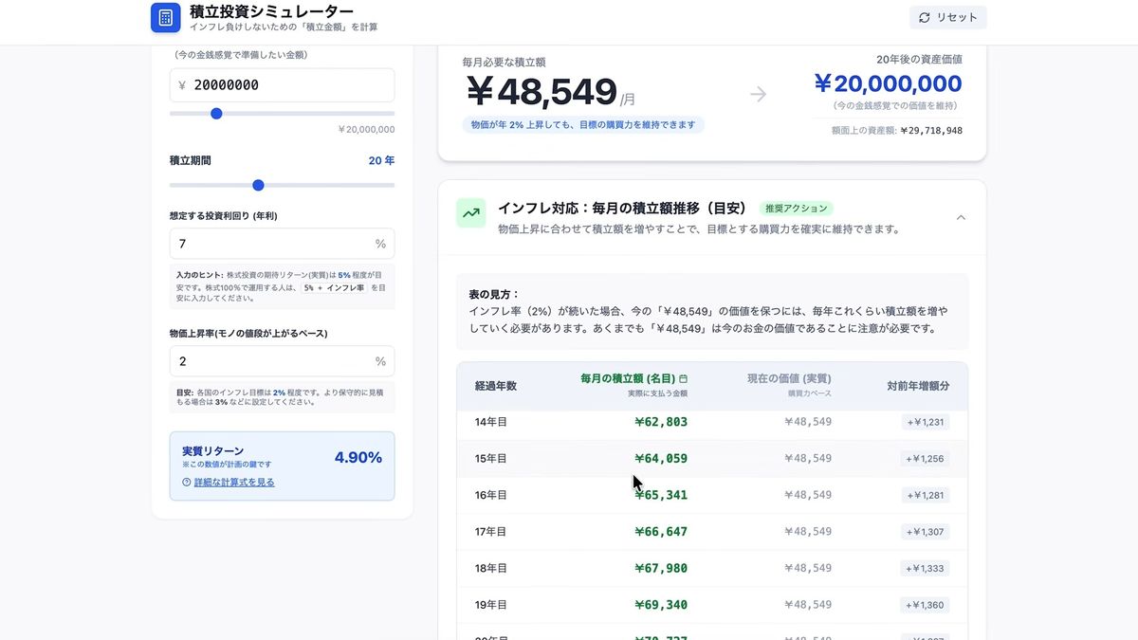The image size is (1138, 640).
Task: Click the calendar icon beside 毎月の積立額
Action: [683, 378]
